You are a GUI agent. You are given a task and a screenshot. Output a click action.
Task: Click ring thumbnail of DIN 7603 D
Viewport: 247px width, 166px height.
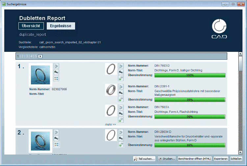click(111, 69)
